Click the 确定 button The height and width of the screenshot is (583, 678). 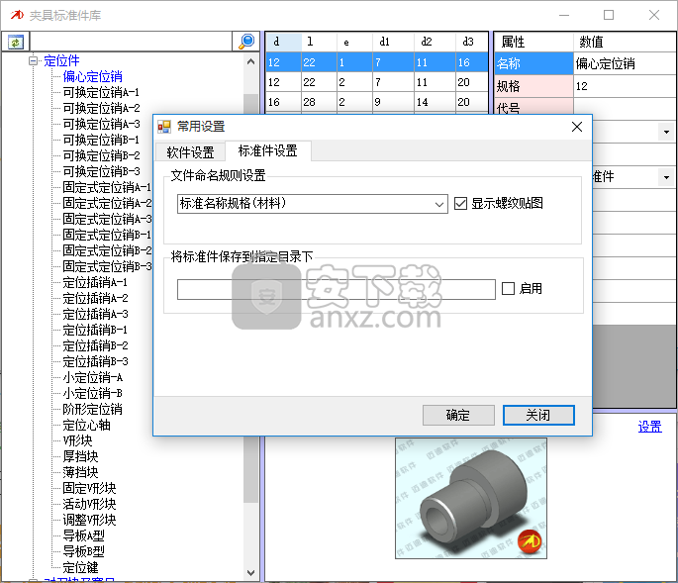click(458, 415)
